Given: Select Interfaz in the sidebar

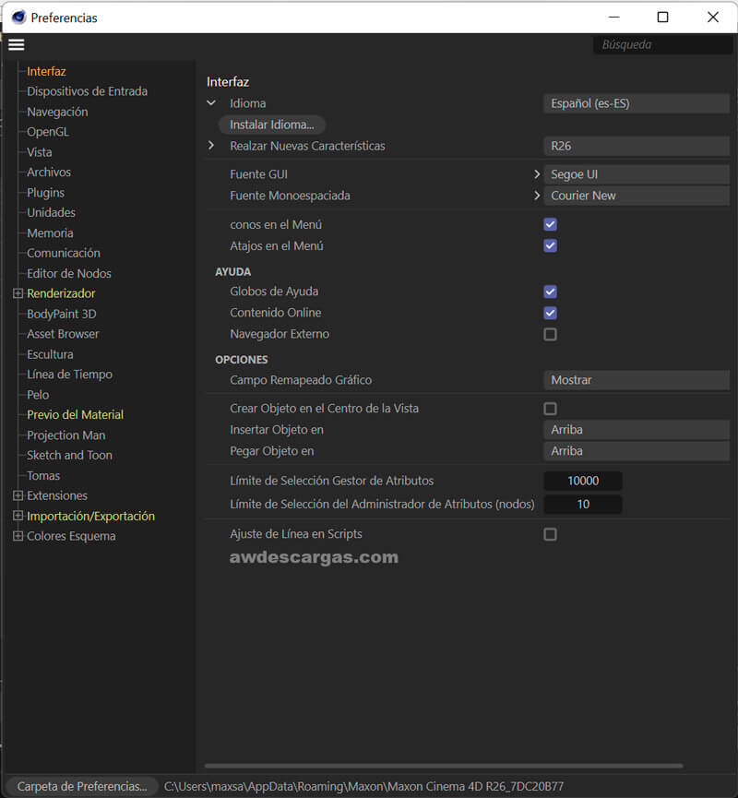Looking at the screenshot, I should tap(46, 71).
